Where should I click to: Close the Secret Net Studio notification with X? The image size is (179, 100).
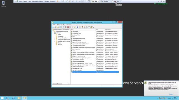click(178, 82)
